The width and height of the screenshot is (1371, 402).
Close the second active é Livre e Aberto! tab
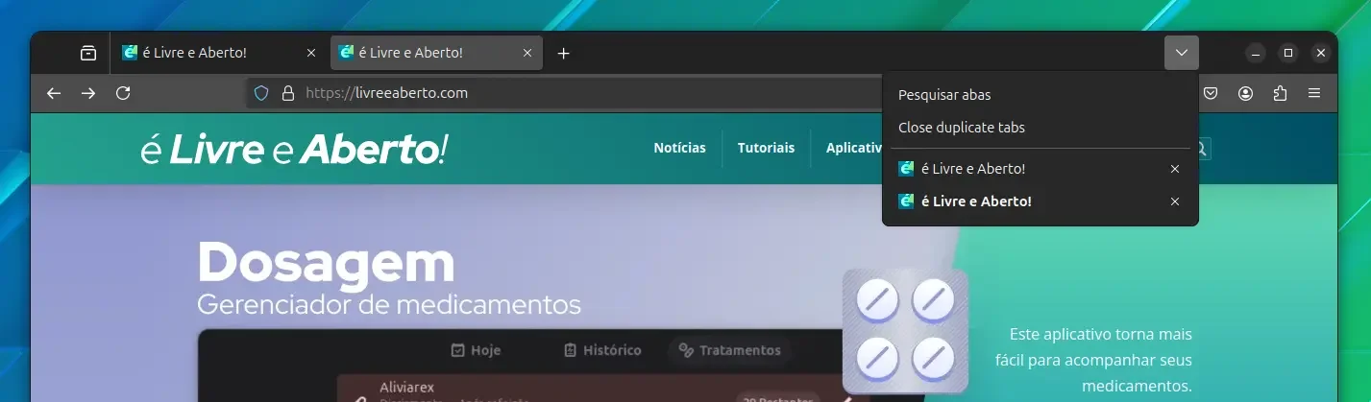coord(526,53)
